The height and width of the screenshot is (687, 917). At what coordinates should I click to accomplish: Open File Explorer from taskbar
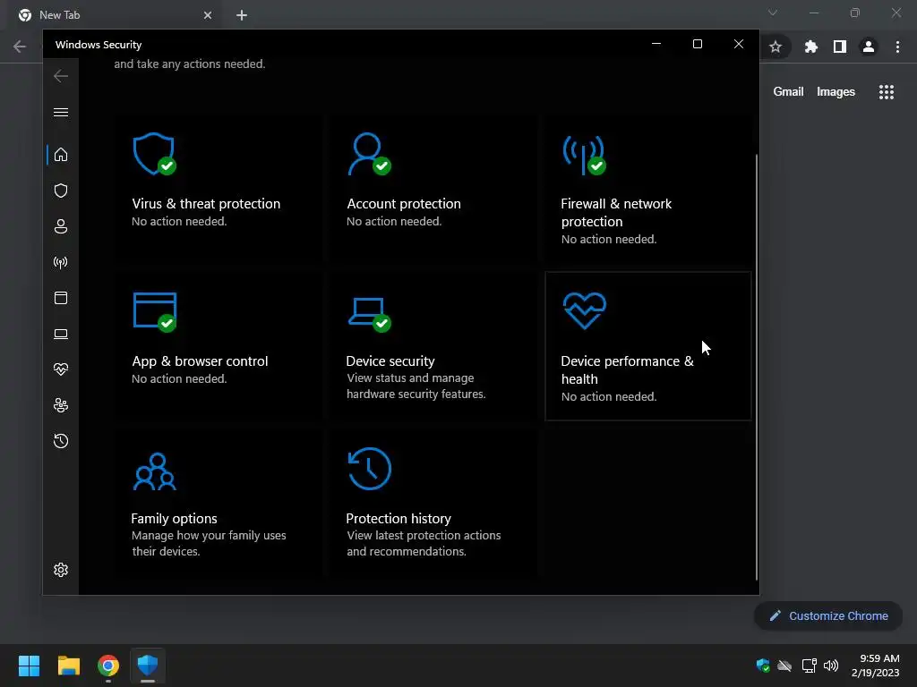(x=68, y=666)
